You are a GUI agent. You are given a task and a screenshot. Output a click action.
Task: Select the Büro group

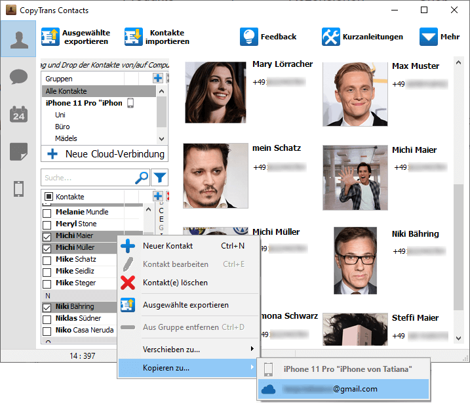62,127
